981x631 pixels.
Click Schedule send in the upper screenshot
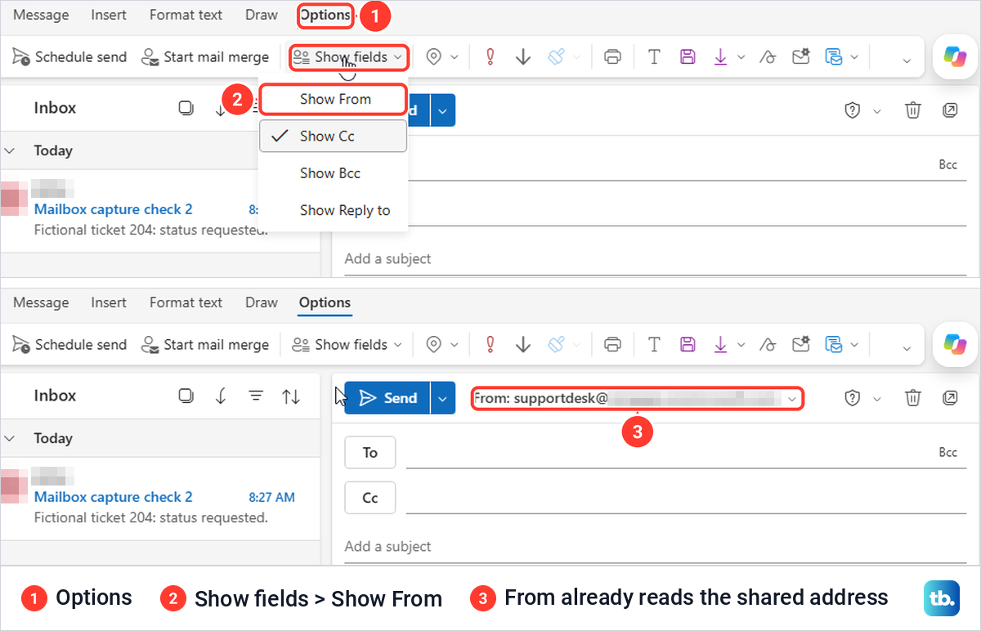coord(70,56)
